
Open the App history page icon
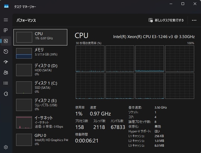6,52
